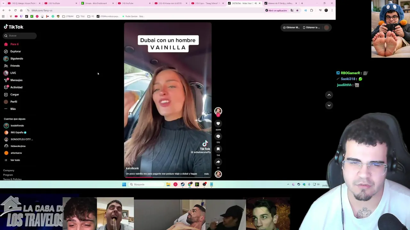410x230 pixels.
Task: Click the taskbar Búsqueda search box
Action: (146, 184)
